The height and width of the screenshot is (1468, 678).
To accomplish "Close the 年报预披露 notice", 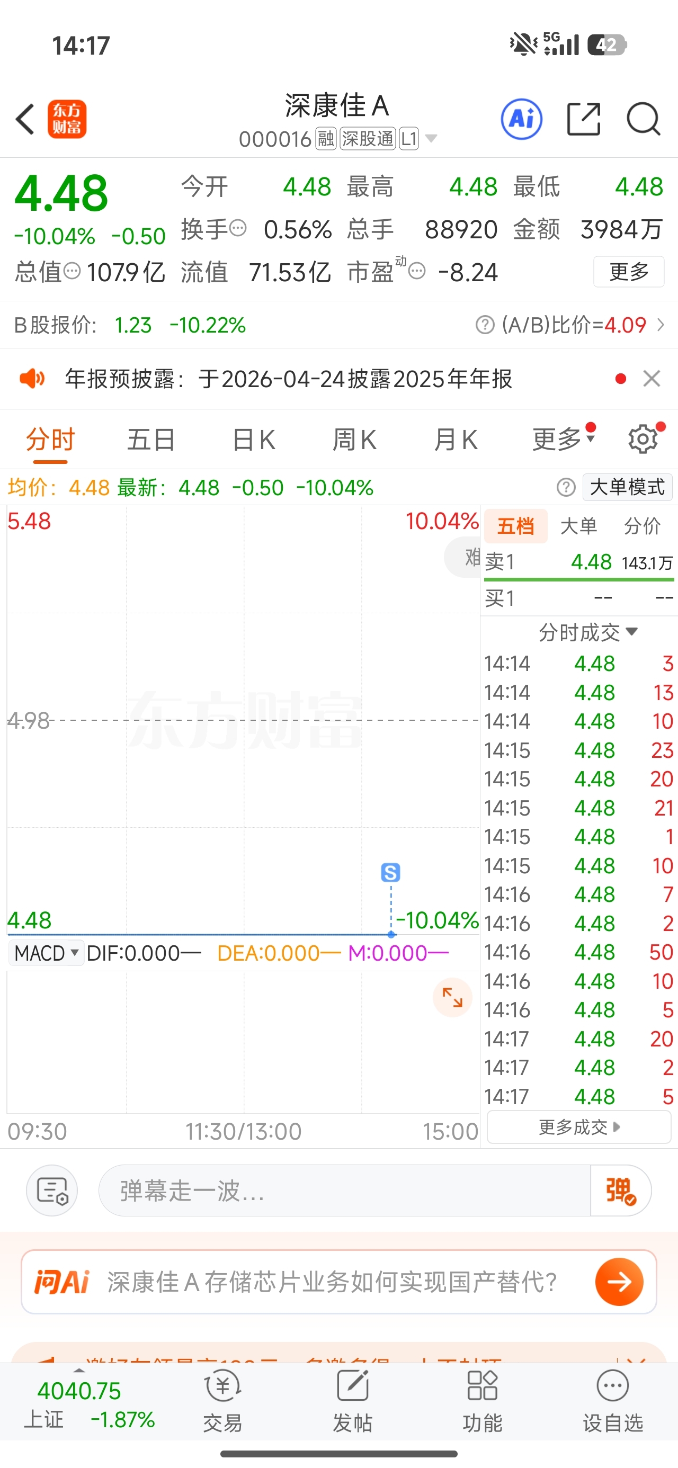I will [x=652, y=379].
